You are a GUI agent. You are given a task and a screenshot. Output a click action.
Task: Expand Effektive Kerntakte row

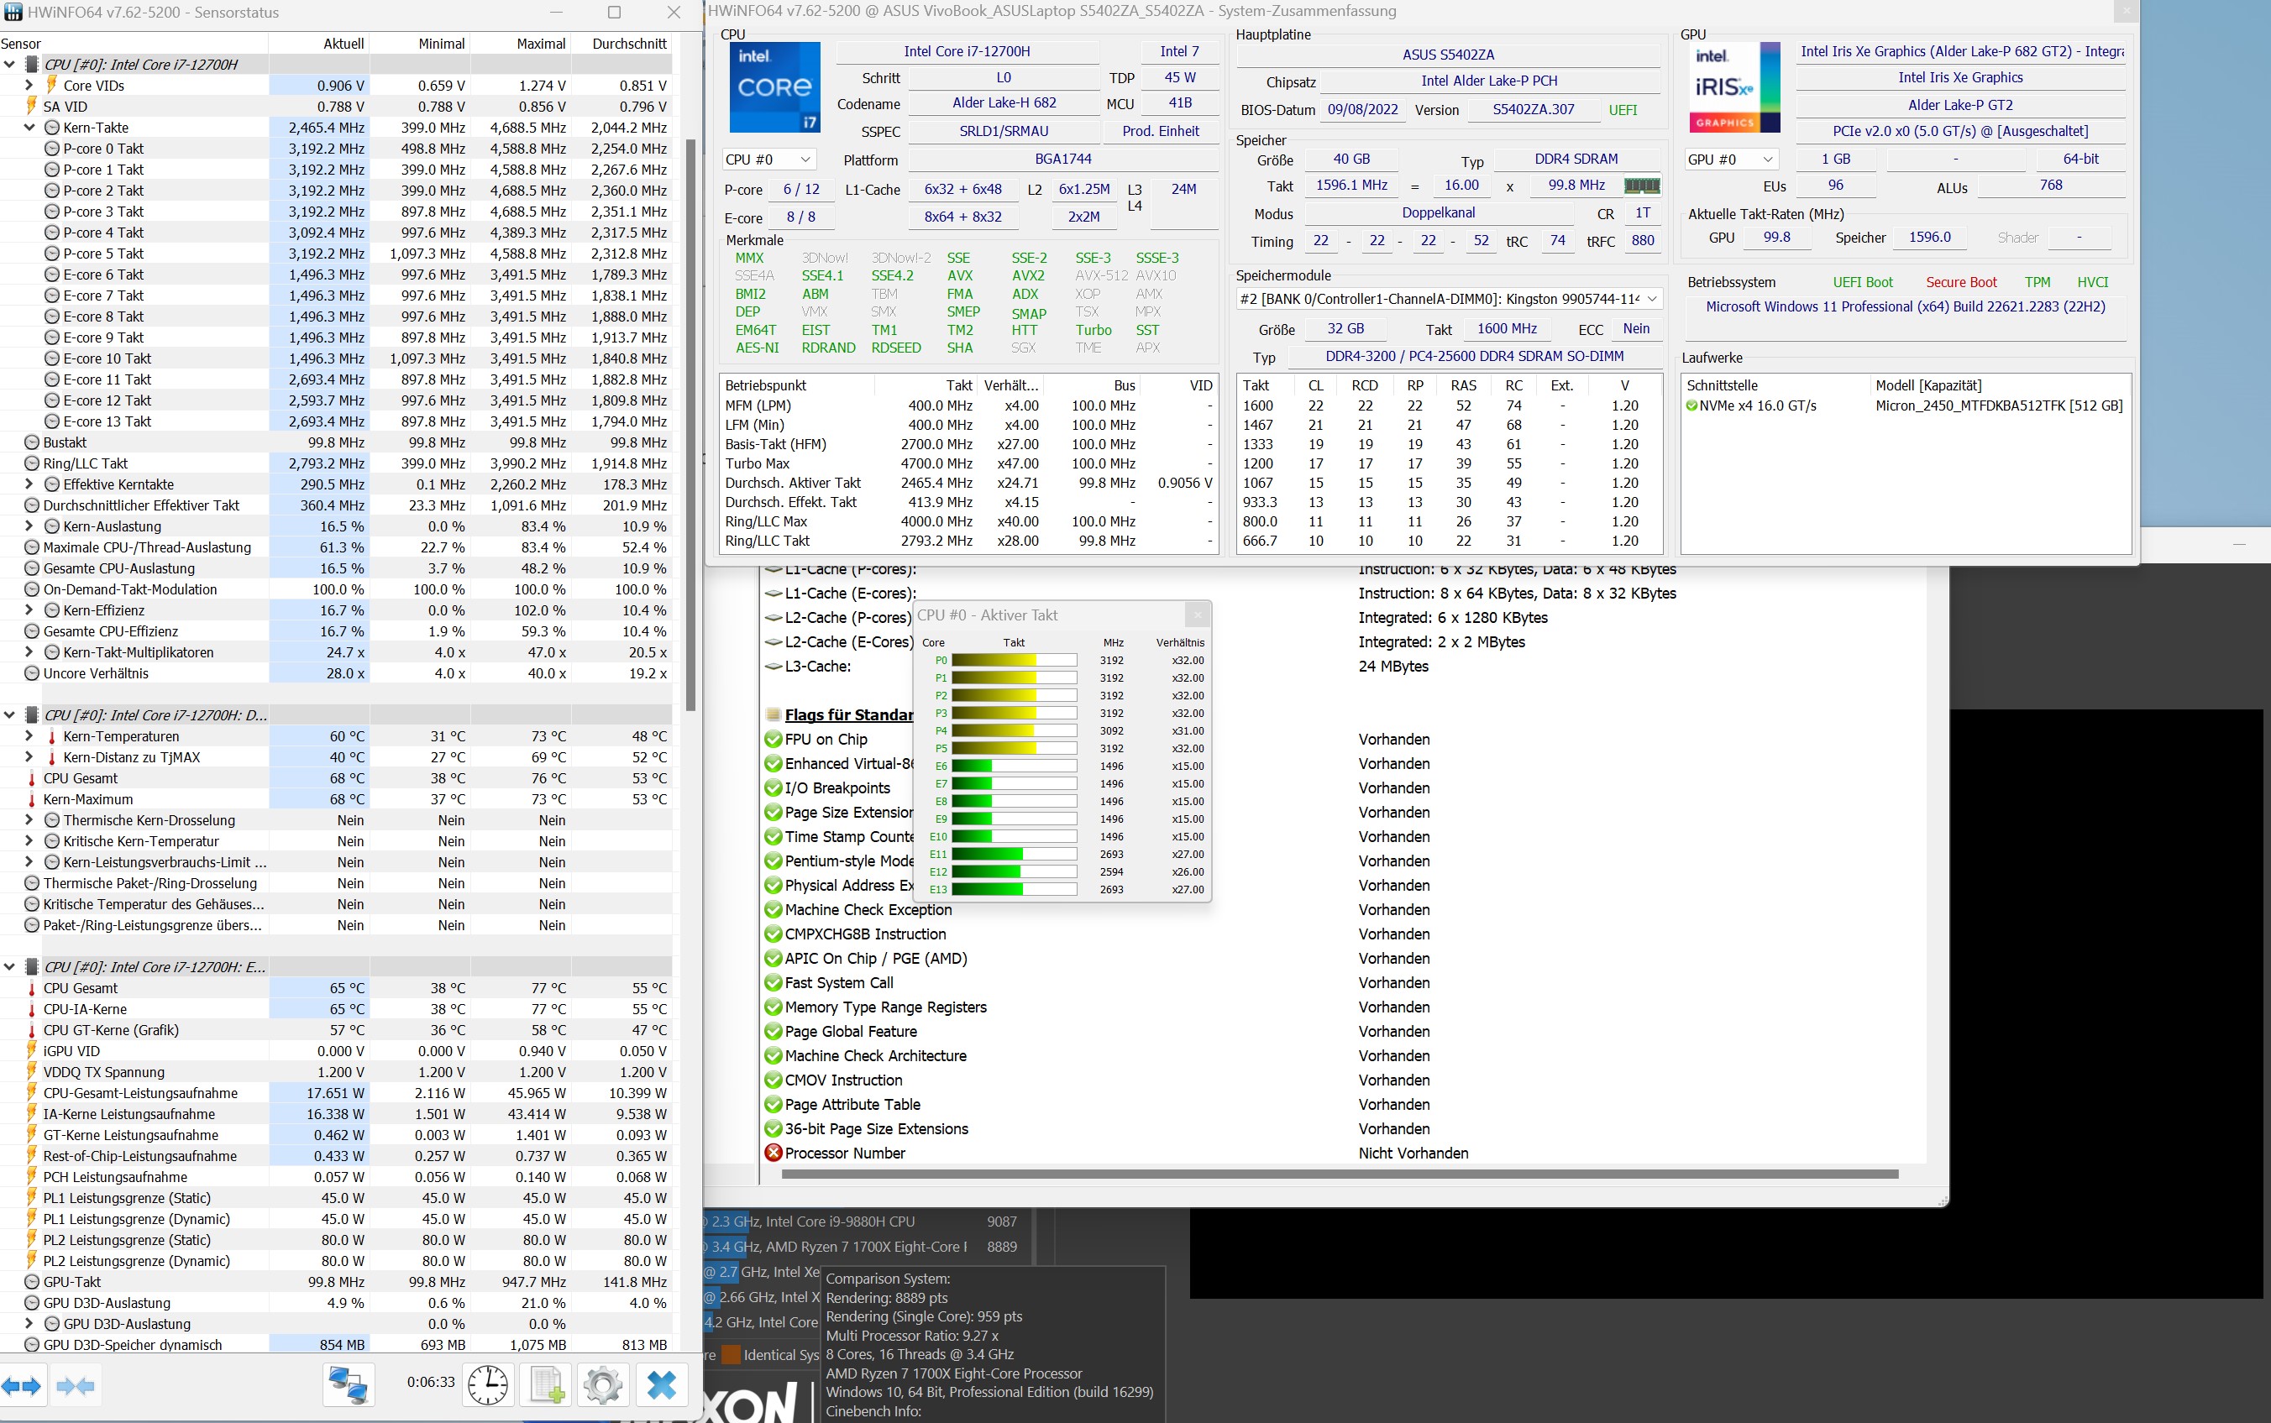[x=29, y=484]
